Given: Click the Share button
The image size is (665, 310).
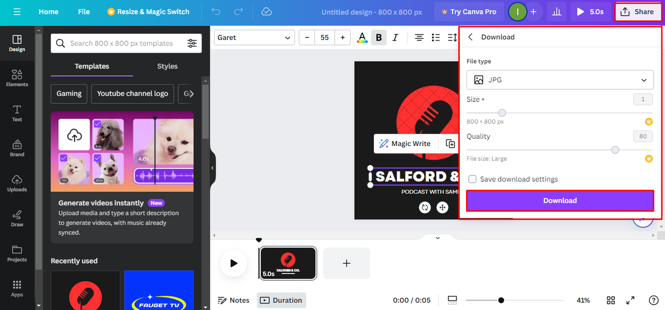Looking at the screenshot, I should point(637,11).
